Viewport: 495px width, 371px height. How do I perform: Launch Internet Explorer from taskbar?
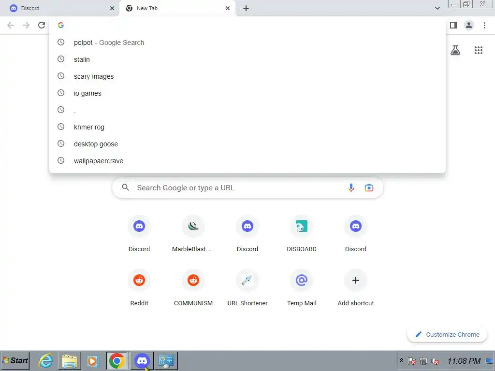46,360
